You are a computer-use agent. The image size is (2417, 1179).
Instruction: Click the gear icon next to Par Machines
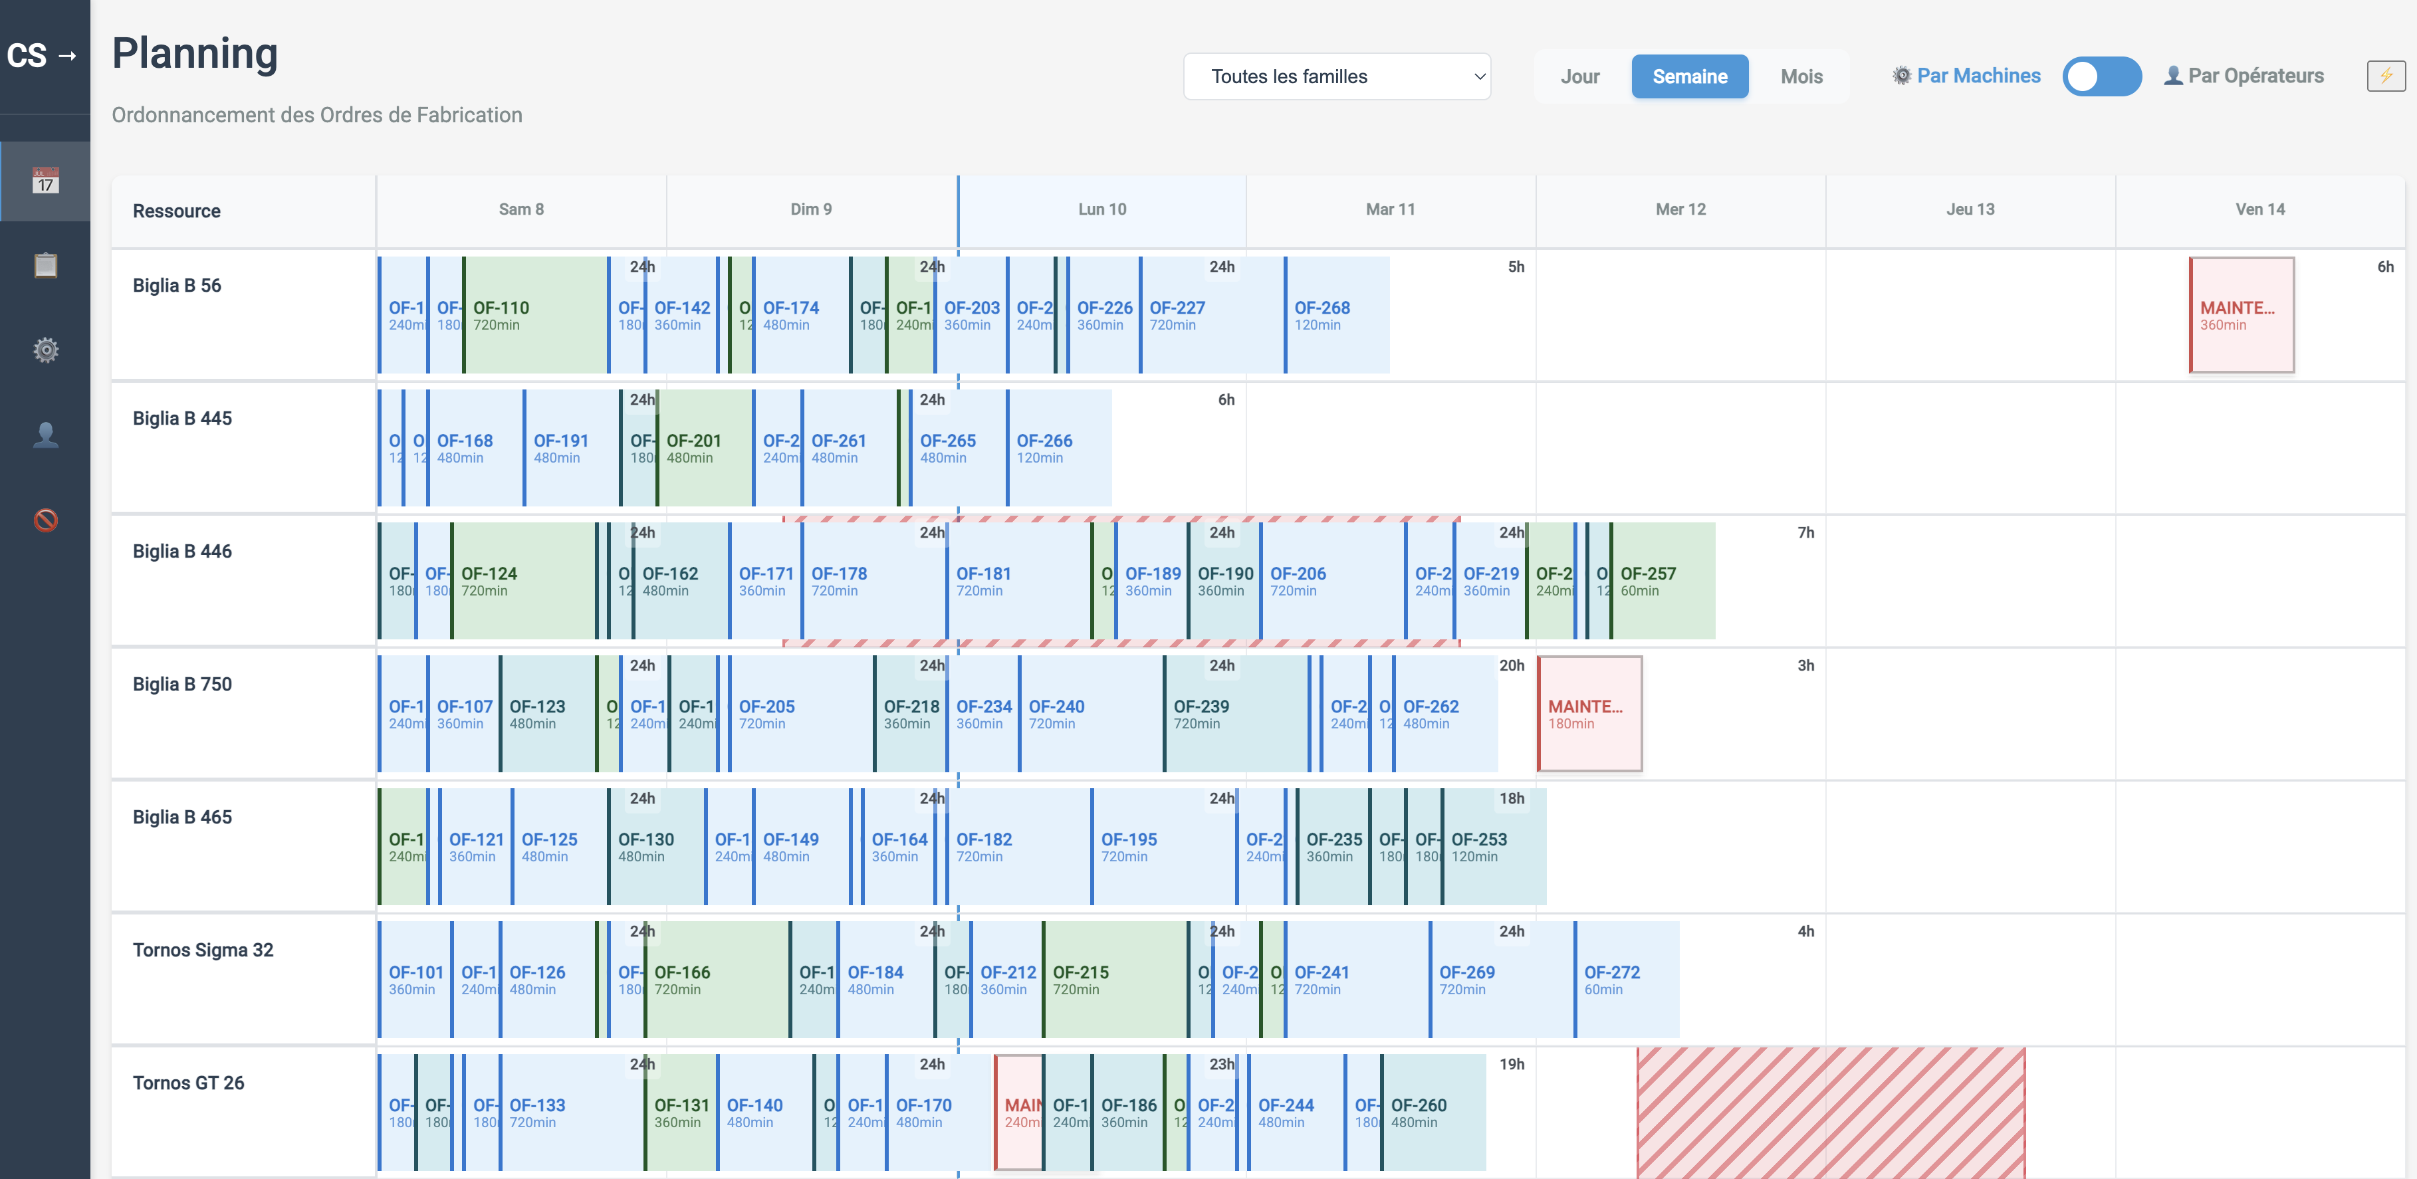point(1902,76)
